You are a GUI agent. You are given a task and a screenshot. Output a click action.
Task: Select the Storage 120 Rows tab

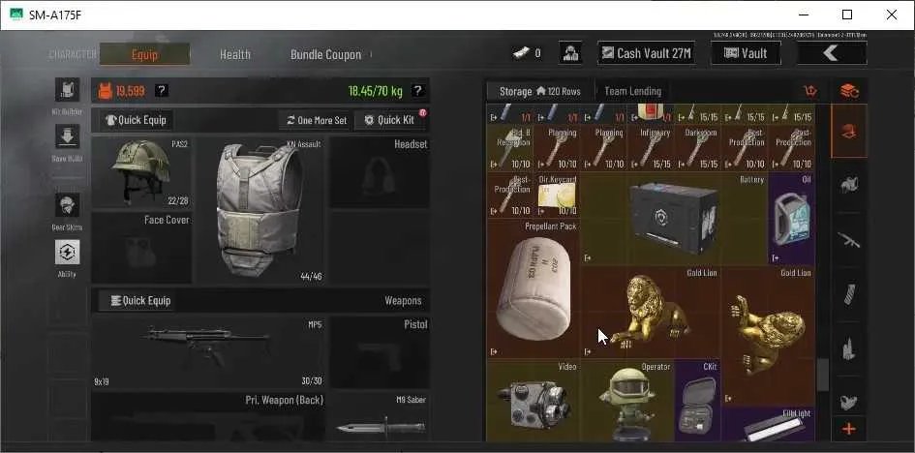tap(539, 91)
